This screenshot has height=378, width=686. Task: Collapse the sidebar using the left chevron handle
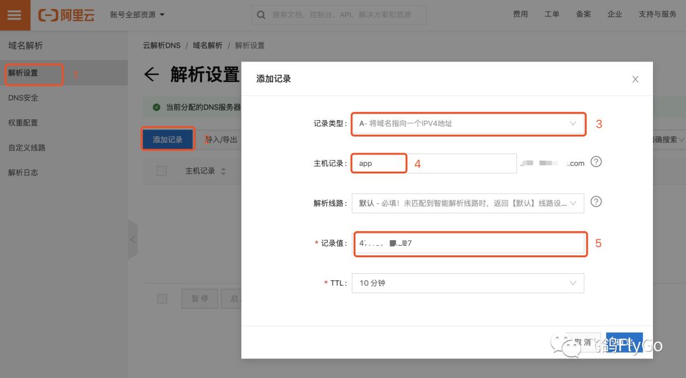pyautogui.click(x=133, y=240)
